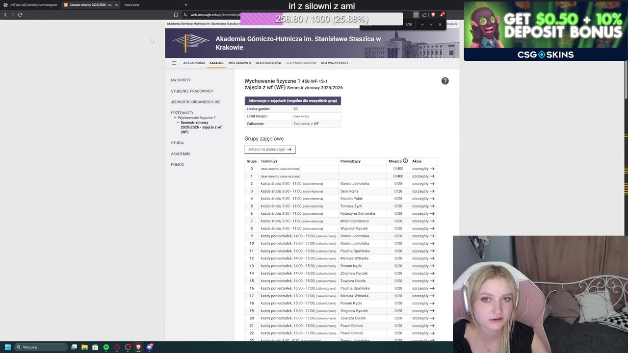The width and height of the screenshot is (628, 353).
Task: Open szczegóły for group 12 Mariusz Wdówka
Action: 423,258
